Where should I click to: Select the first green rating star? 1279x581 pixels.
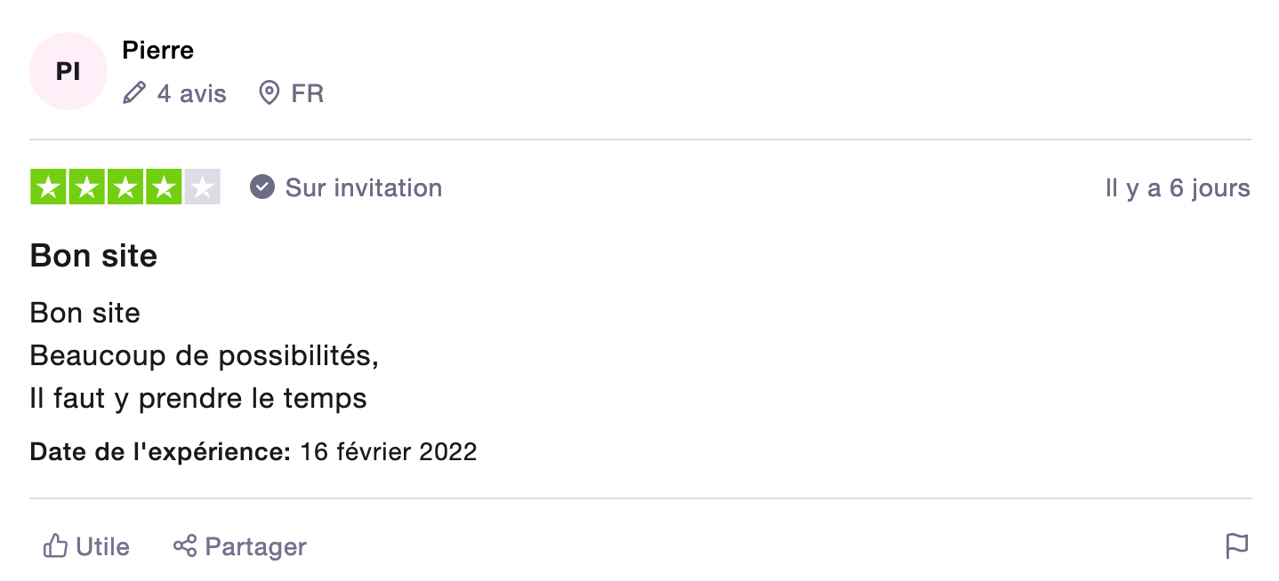click(49, 187)
